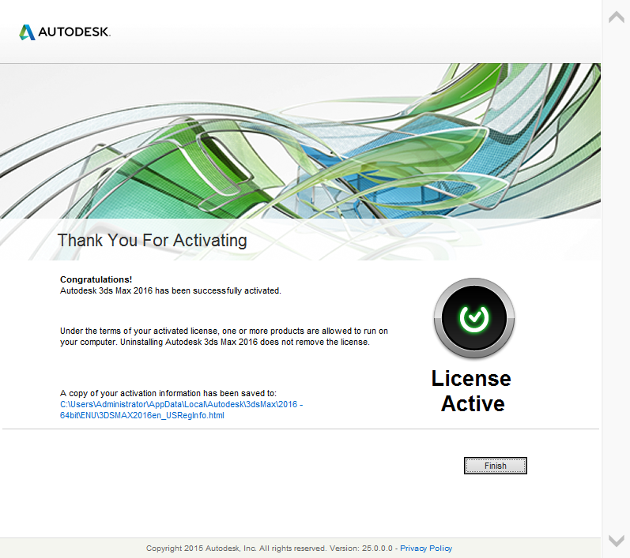Image resolution: width=630 pixels, height=558 pixels.
Task: Click the 'successfully activated' message line
Action: 171,290
